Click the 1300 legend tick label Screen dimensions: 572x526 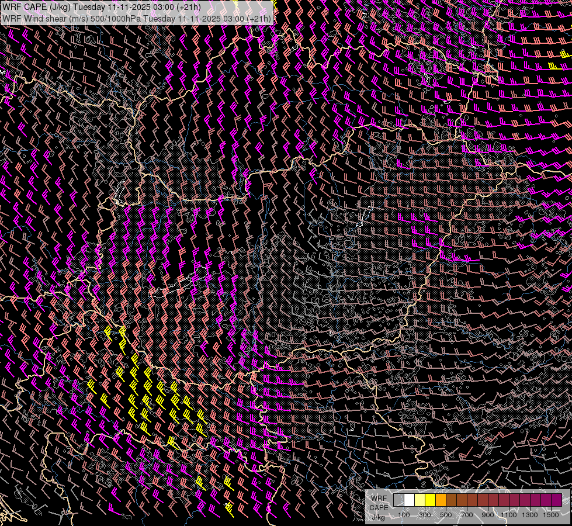point(530,515)
